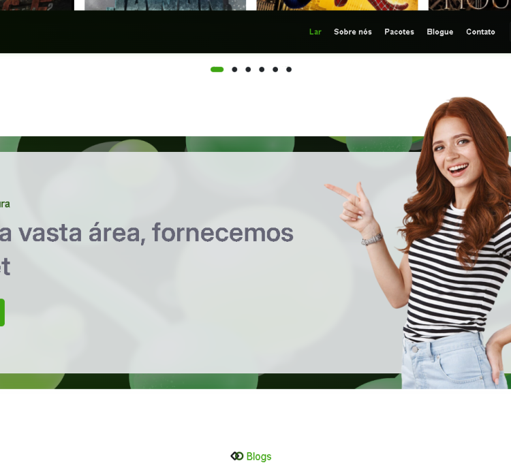Image resolution: width=511 pixels, height=470 pixels.
Task: Click the green Blogs section label
Action: pyautogui.click(x=259, y=456)
